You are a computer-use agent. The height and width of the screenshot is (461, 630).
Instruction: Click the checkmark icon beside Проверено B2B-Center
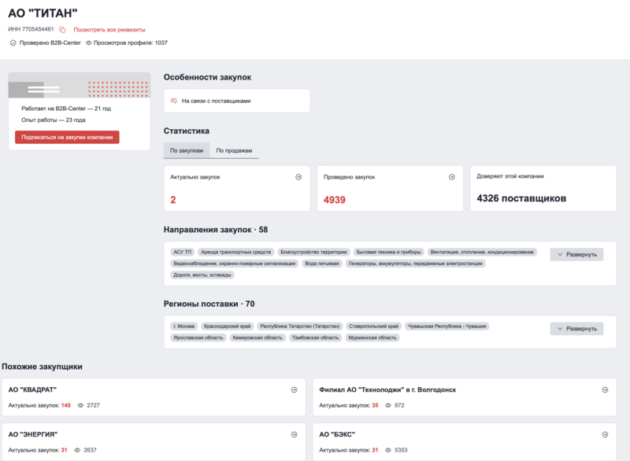11,42
